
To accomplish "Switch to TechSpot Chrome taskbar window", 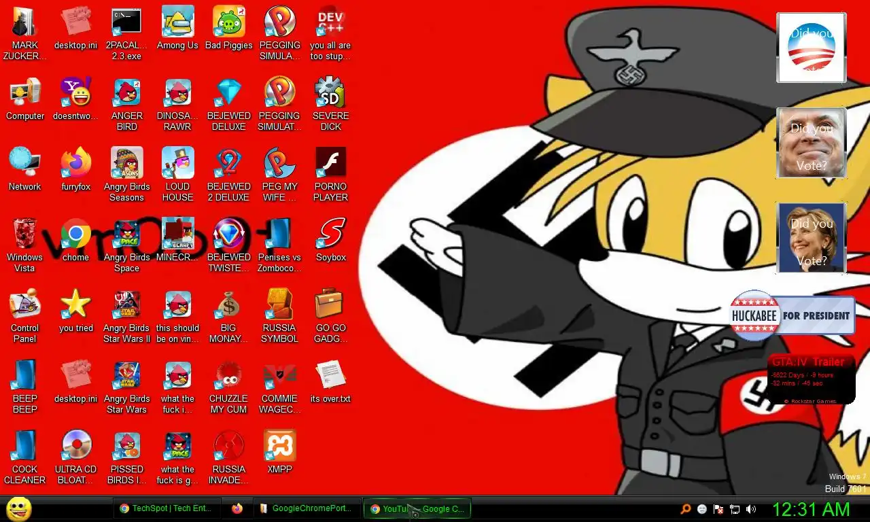I will [167, 508].
